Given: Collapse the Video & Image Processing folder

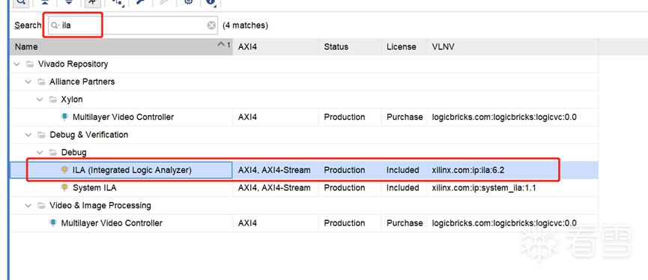Looking at the screenshot, I should [x=28, y=205].
